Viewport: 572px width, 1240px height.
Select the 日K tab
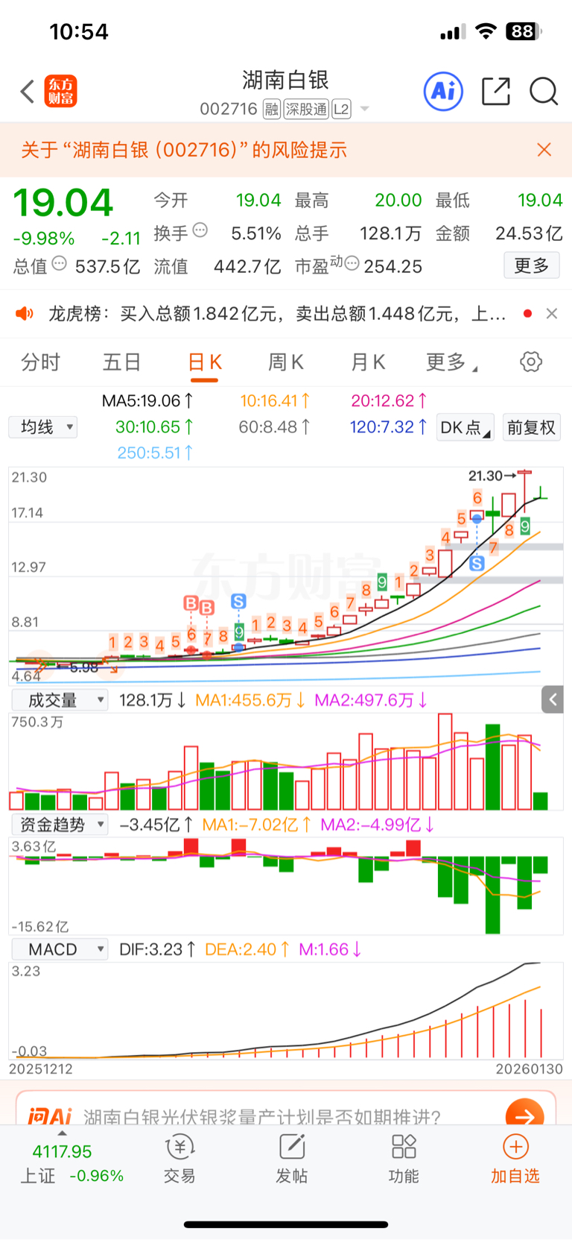tap(204, 362)
